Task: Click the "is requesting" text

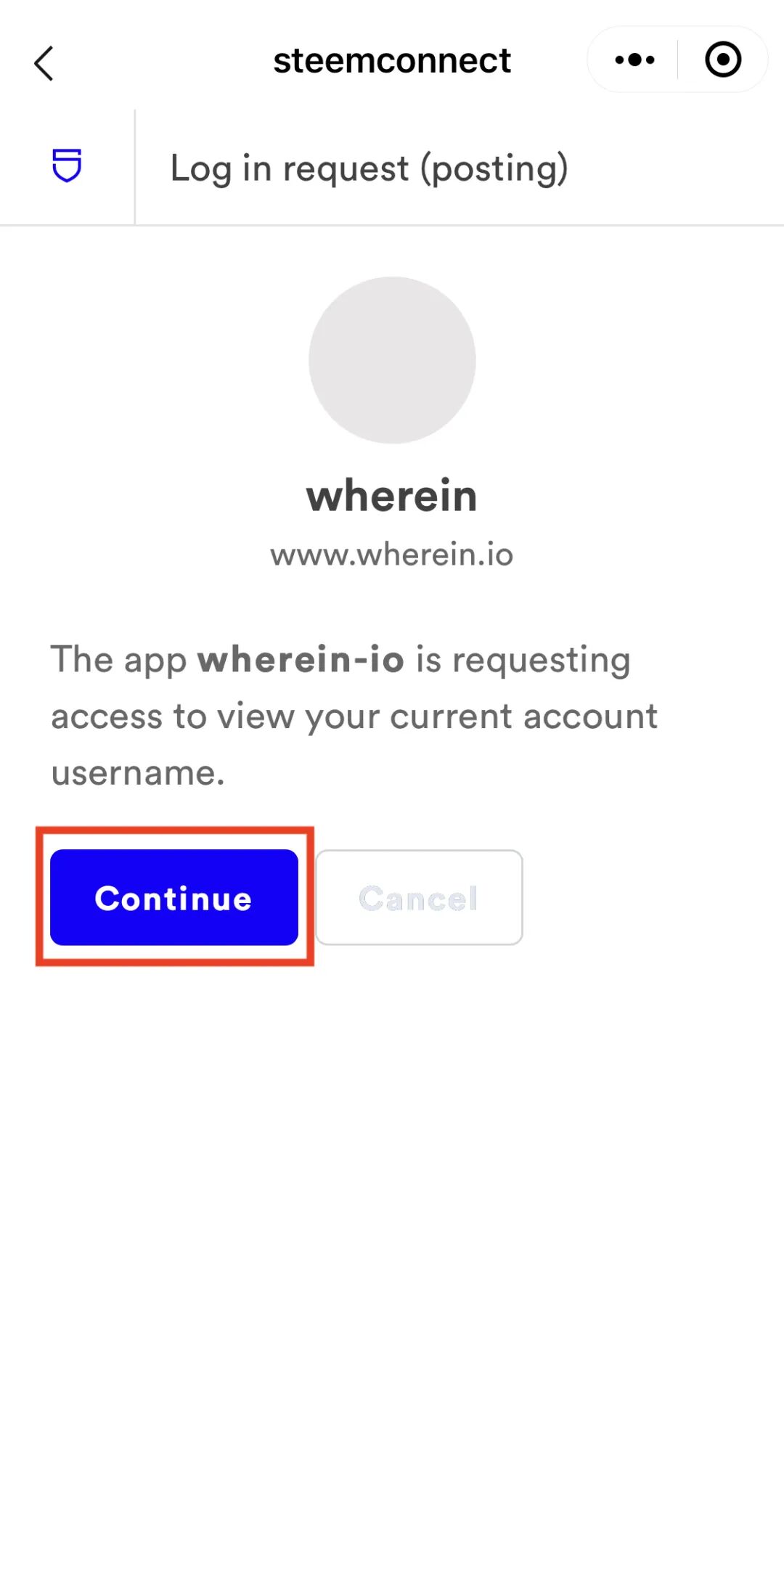Action: pyautogui.click(x=523, y=661)
